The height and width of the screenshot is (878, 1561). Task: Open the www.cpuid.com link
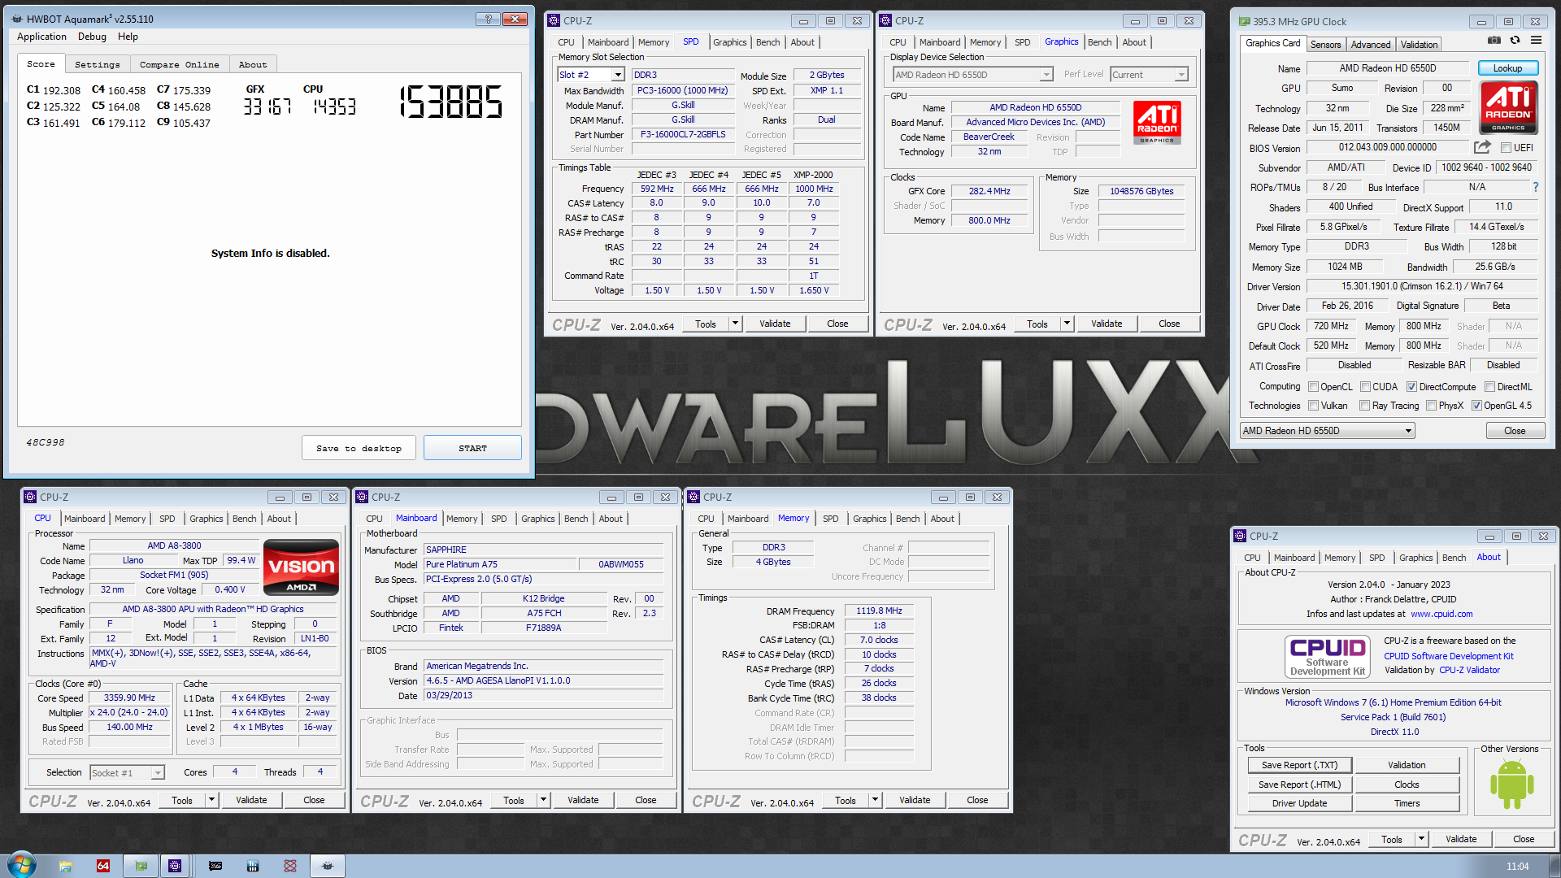pos(1441,614)
